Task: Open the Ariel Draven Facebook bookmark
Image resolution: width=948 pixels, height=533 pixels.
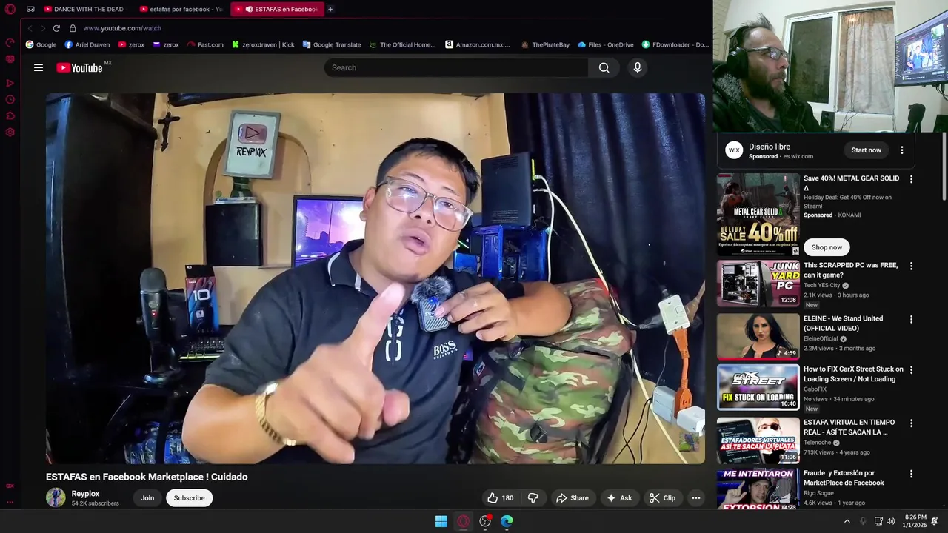Action: [x=87, y=44]
